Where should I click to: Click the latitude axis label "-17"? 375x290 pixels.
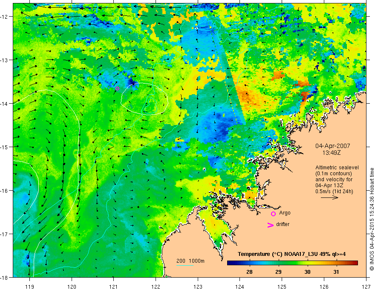[x=5, y=234]
